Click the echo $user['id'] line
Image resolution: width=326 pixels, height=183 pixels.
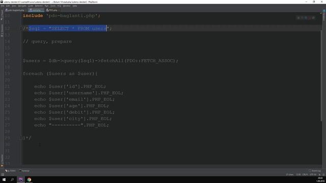[70, 86]
